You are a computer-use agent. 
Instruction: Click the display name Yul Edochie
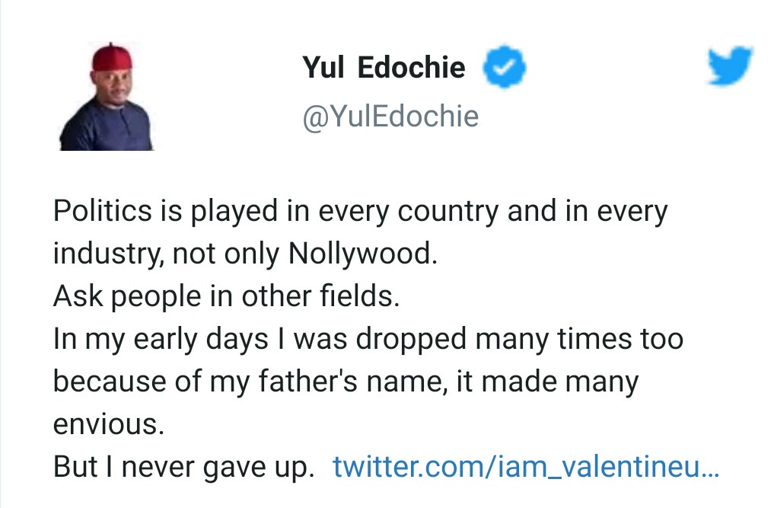(384, 67)
